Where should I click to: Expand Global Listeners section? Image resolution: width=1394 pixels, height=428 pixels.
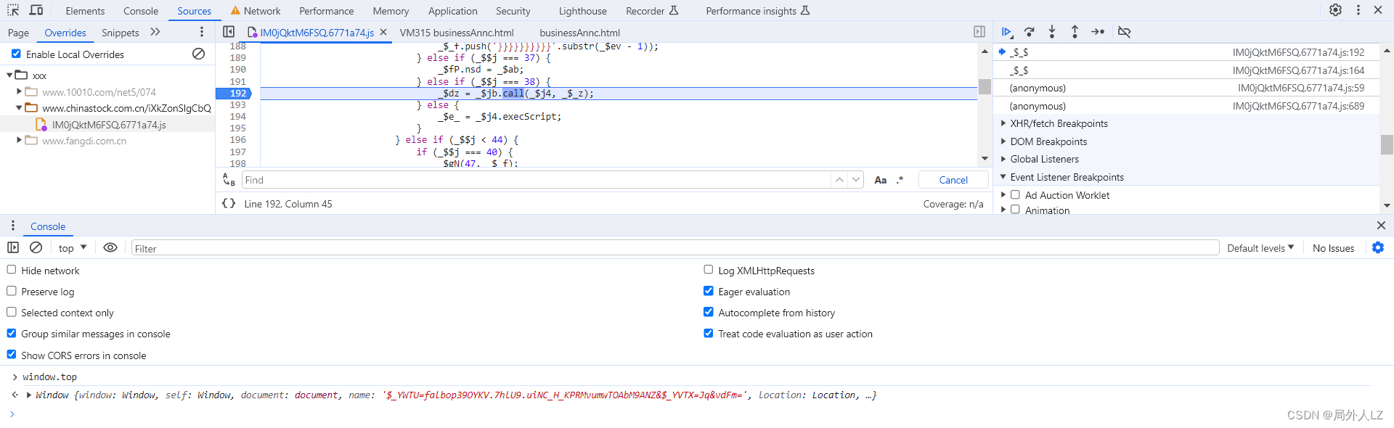[1003, 159]
